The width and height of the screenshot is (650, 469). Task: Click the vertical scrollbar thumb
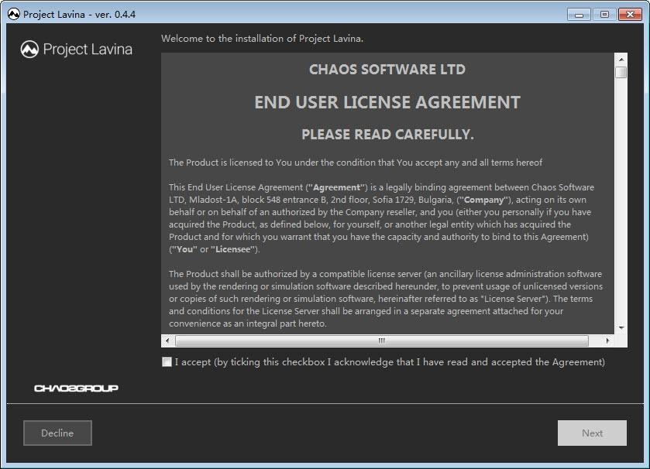click(x=621, y=73)
